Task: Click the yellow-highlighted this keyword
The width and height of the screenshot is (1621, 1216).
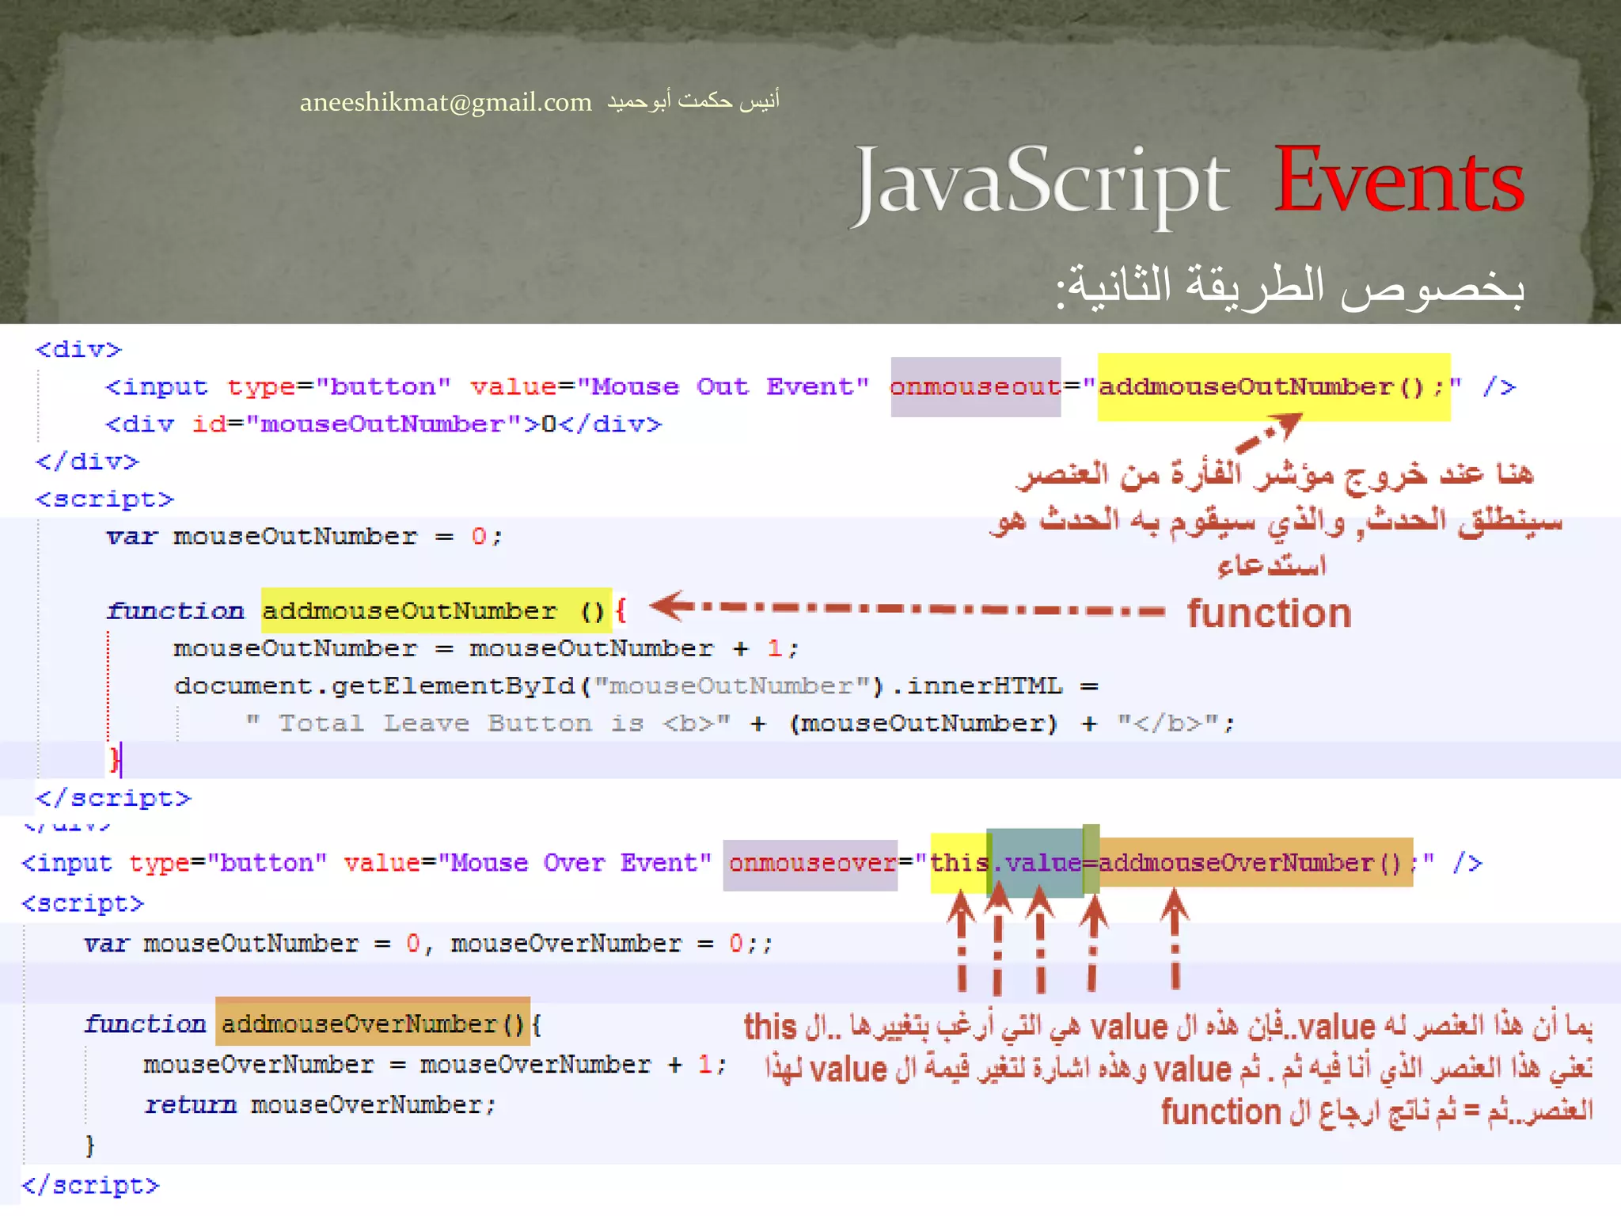Action: [x=958, y=863]
